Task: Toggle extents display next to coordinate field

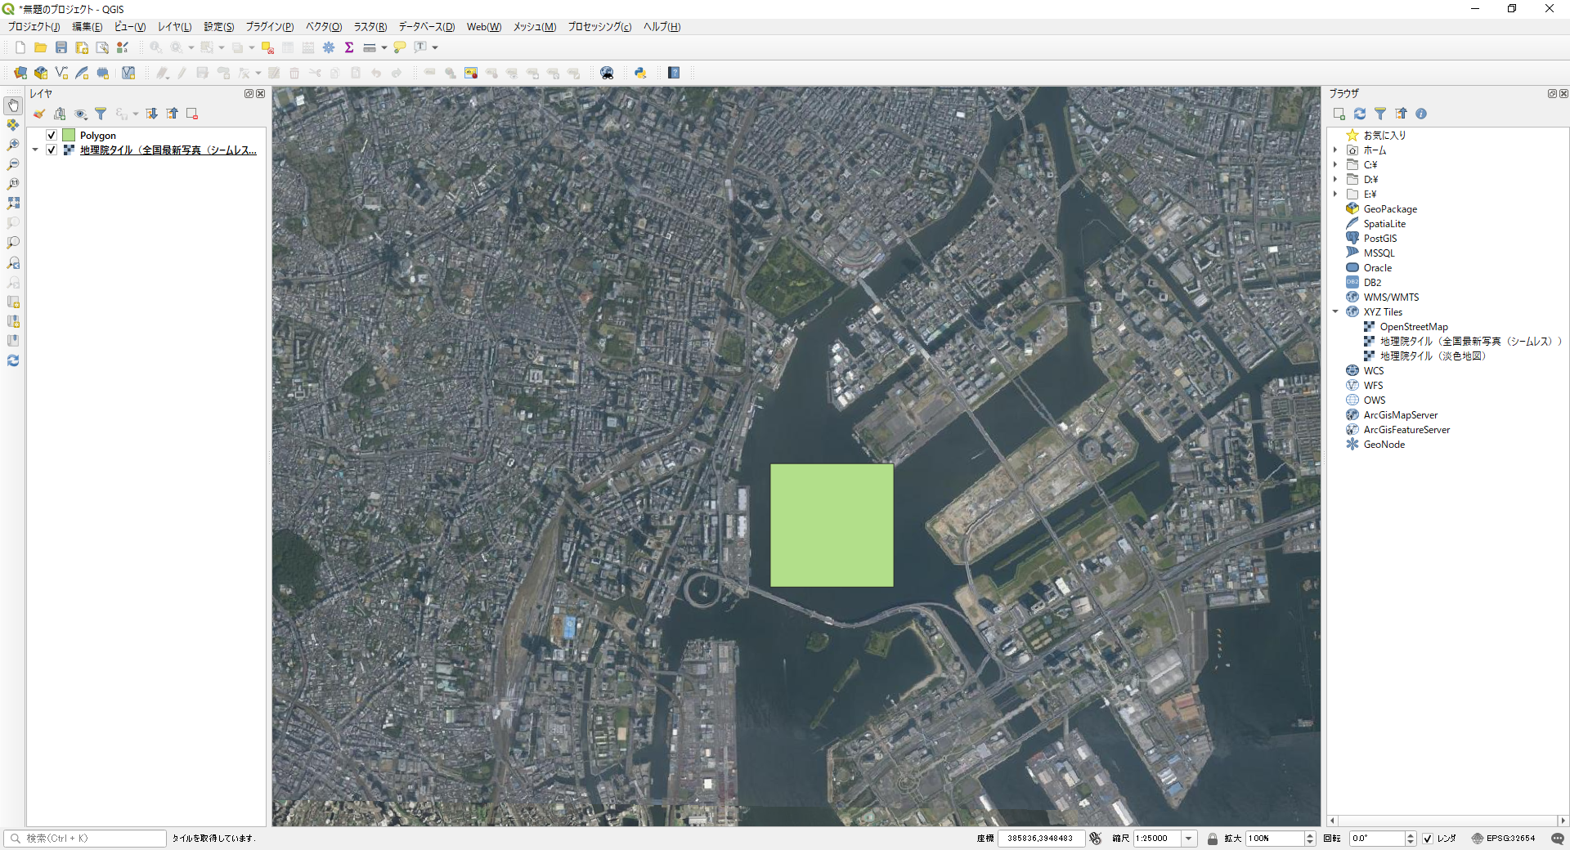Action: click(1096, 839)
